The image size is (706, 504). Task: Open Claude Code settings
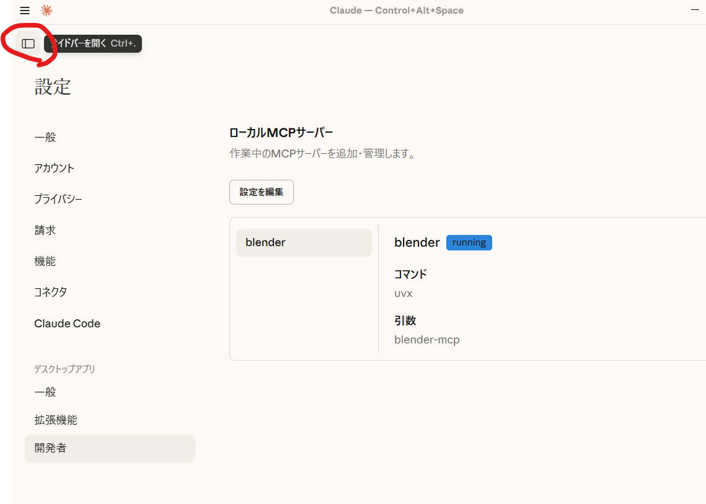click(67, 324)
